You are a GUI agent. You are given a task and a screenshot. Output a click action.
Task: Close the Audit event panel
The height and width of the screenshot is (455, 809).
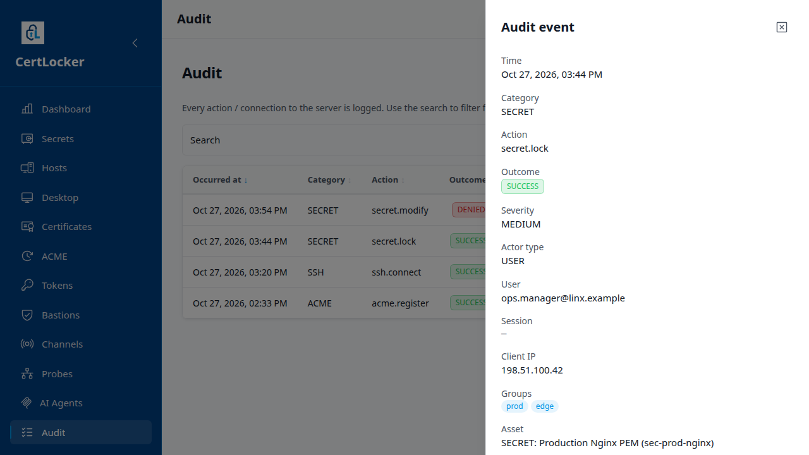[782, 27]
